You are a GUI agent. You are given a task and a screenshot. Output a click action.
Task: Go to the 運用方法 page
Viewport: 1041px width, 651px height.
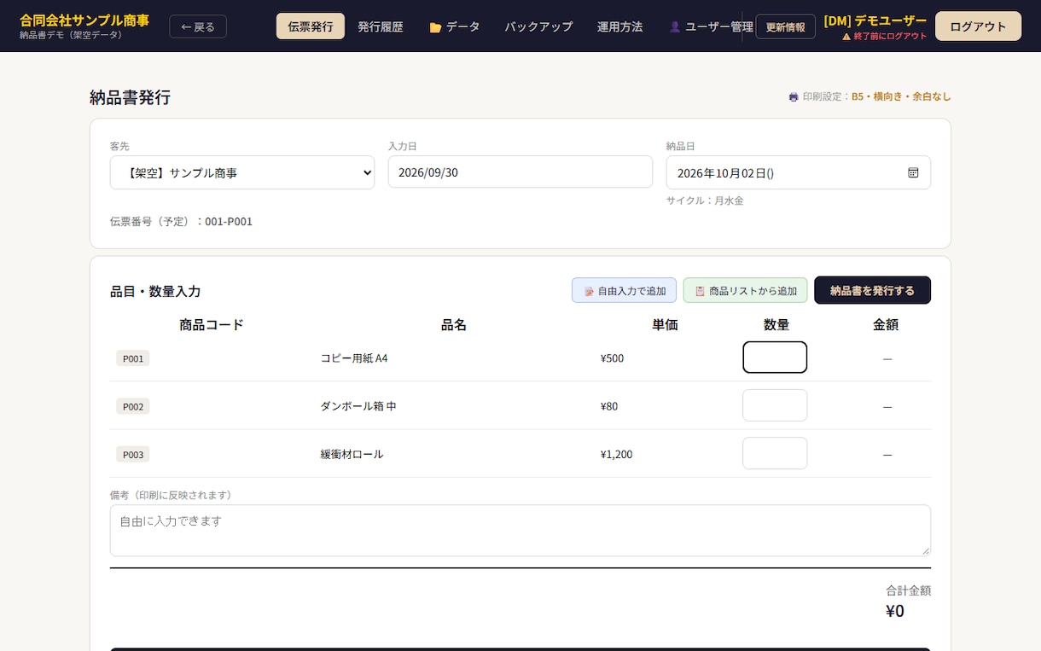coord(620,26)
